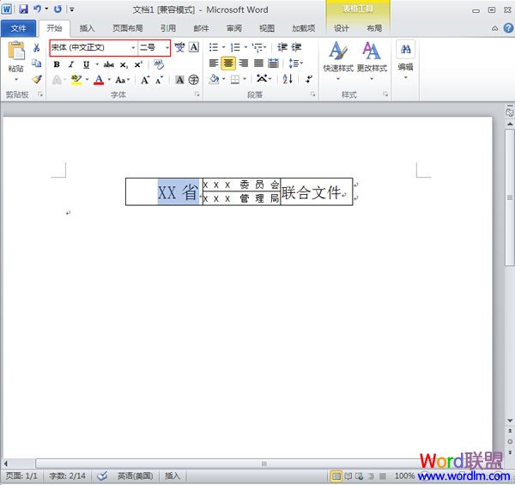Click the Cut scissors icon
The width and height of the screenshot is (515, 485).
tap(36, 47)
